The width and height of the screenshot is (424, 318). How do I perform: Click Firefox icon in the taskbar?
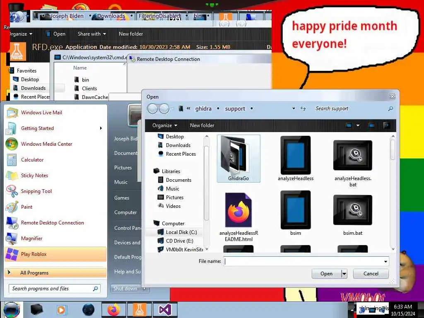coord(113,310)
